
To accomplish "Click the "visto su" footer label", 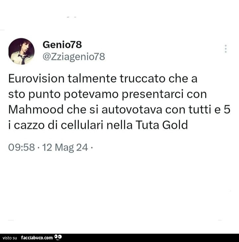I will 10,238.
